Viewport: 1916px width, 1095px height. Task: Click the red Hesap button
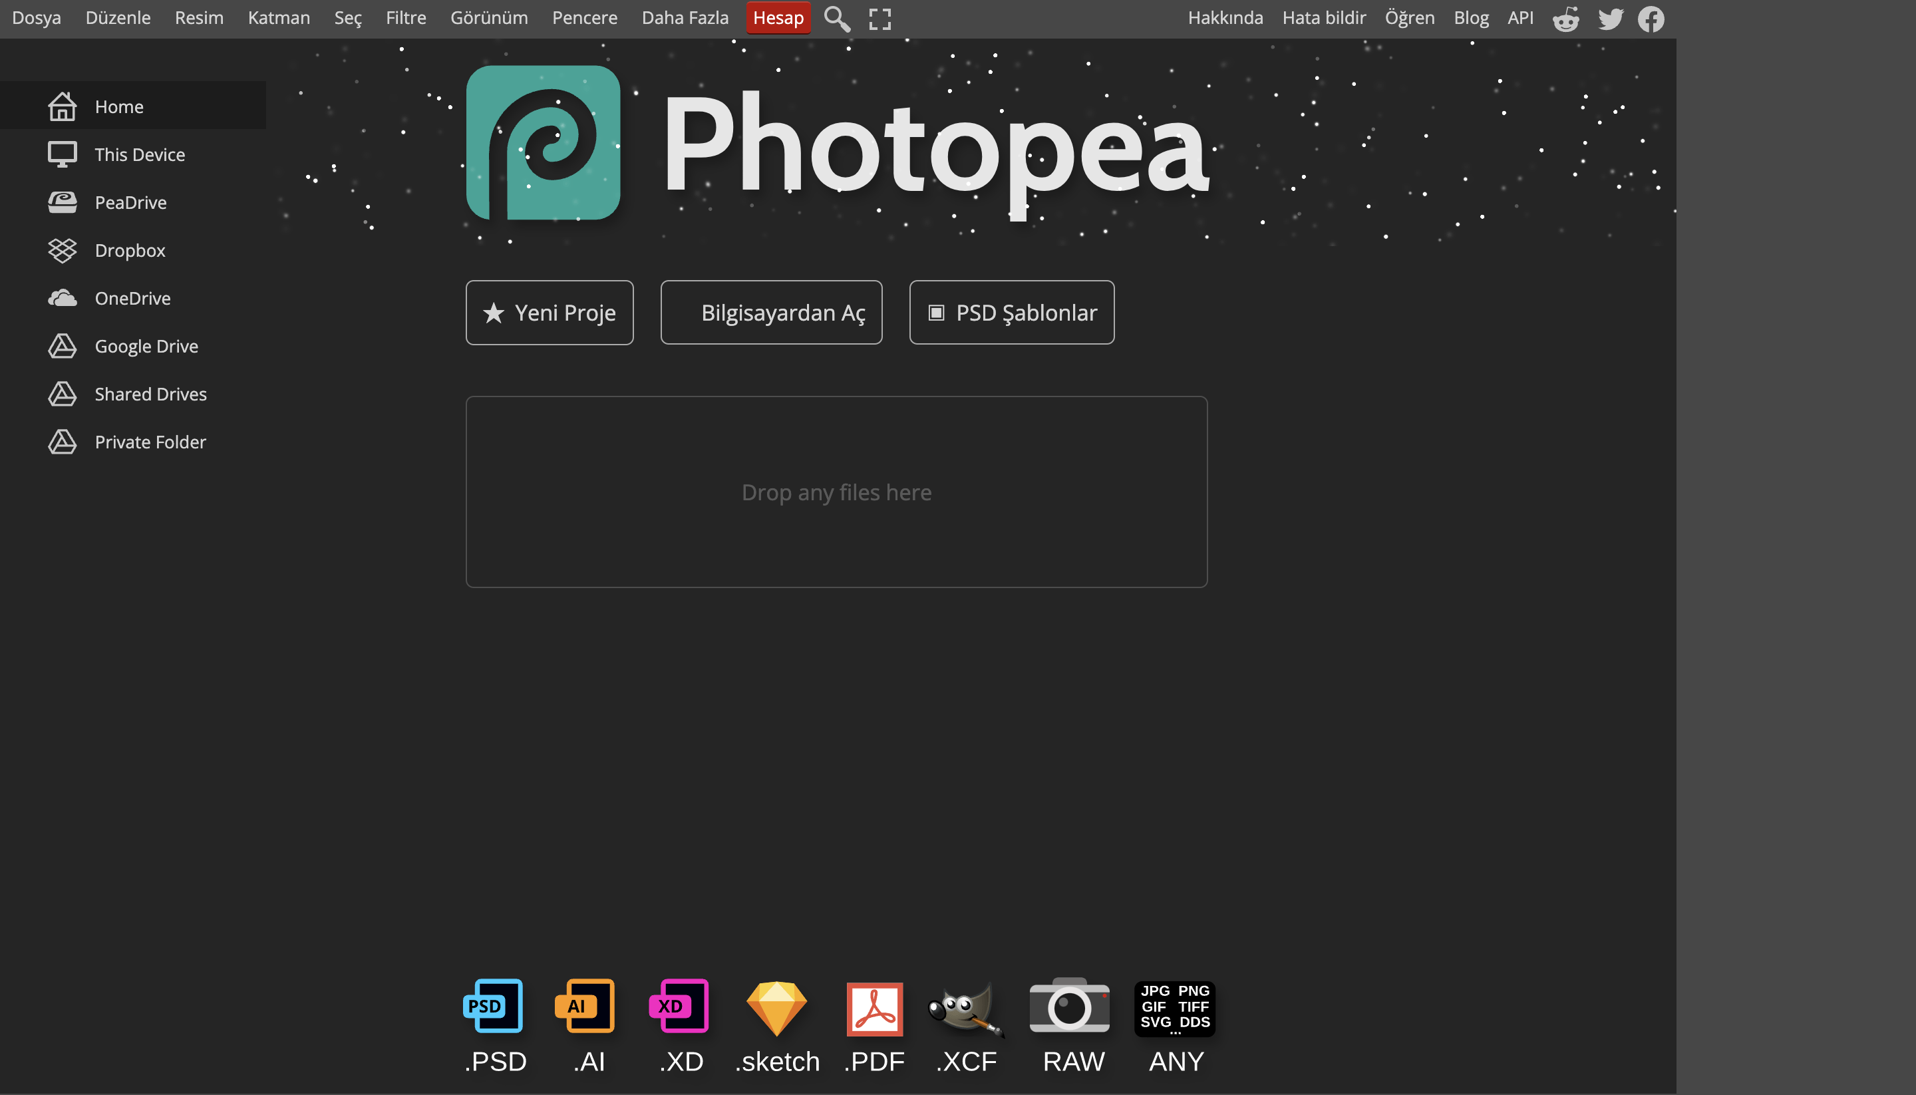(778, 18)
